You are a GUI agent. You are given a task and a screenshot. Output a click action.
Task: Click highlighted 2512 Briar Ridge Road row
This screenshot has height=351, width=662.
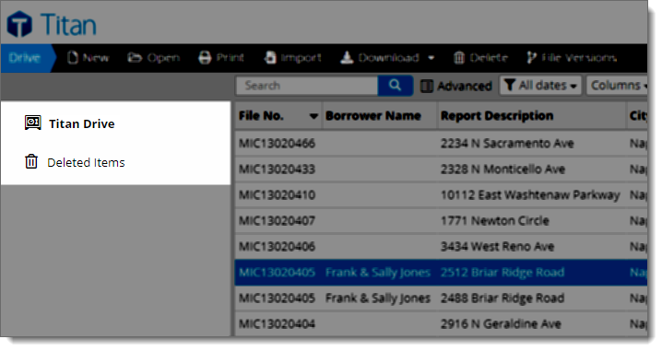(441, 273)
